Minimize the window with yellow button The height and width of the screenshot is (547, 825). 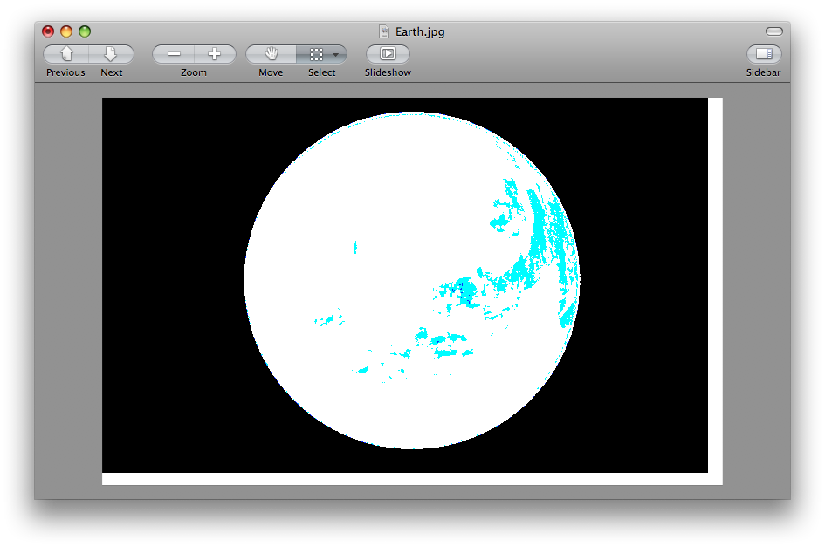click(66, 31)
